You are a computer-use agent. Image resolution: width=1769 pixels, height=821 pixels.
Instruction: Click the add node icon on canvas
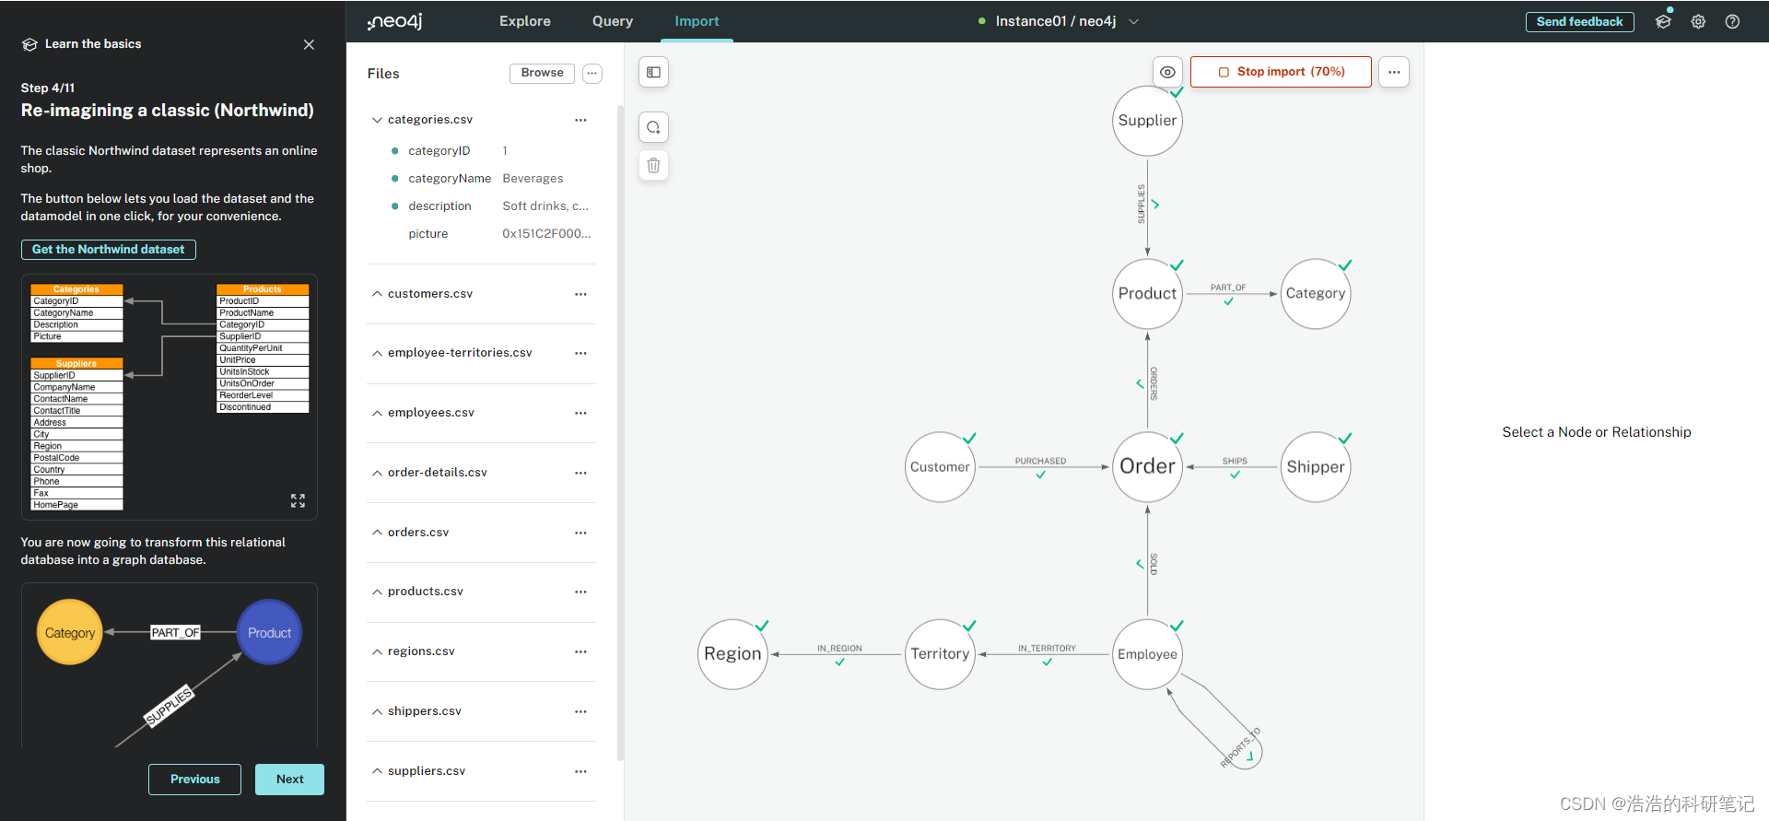click(653, 127)
